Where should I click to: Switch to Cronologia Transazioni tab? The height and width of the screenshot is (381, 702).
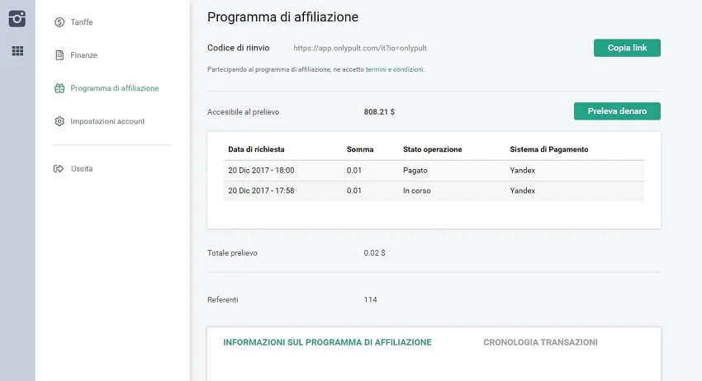(x=540, y=342)
